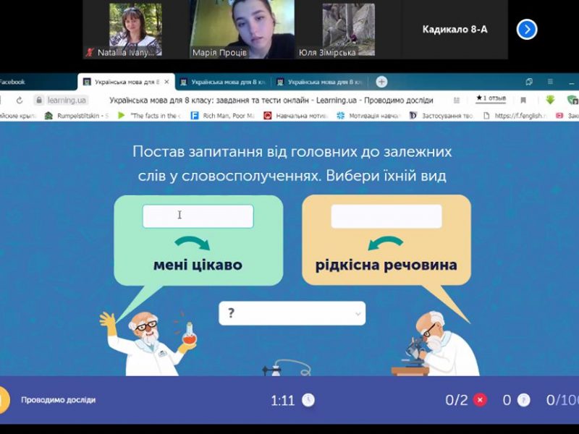
Task: Click the input field above 'мені цікаво'
Action: 198,216
